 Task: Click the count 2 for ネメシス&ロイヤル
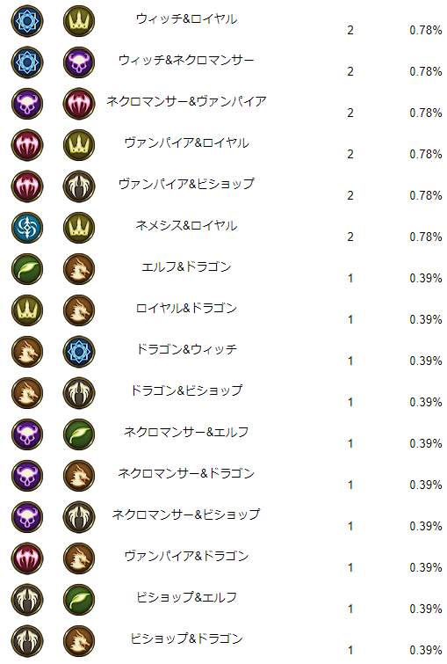point(350,237)
